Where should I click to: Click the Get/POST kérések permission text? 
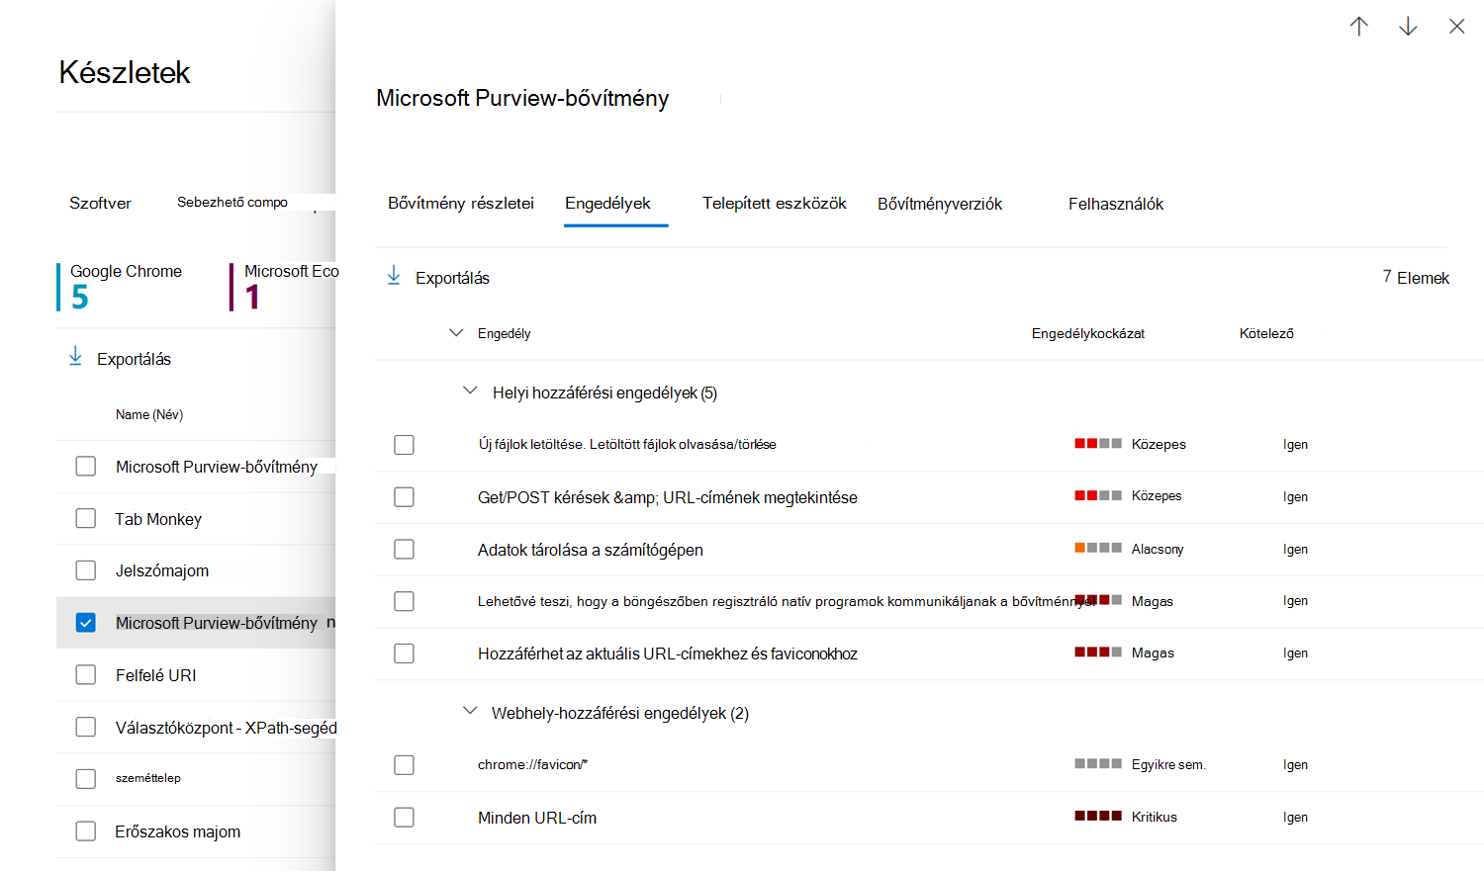[x=668, y=498]
